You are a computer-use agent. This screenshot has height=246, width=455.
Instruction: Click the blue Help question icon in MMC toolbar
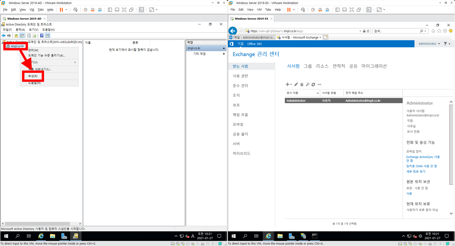42,35
